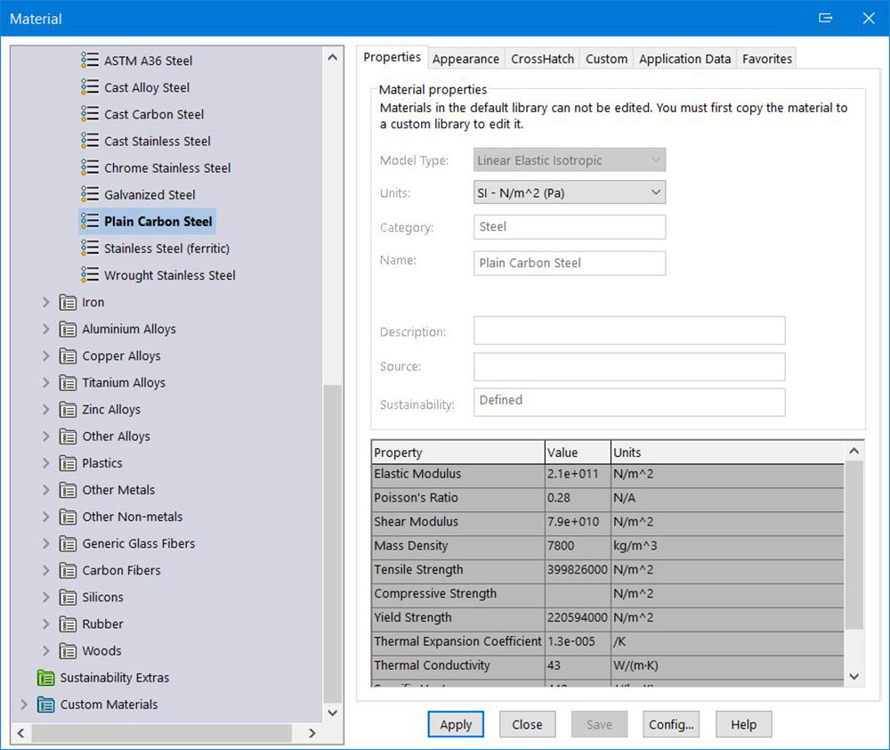
Task: Click the Cast Alloy Steel material icon
Action: pos(89,87)
